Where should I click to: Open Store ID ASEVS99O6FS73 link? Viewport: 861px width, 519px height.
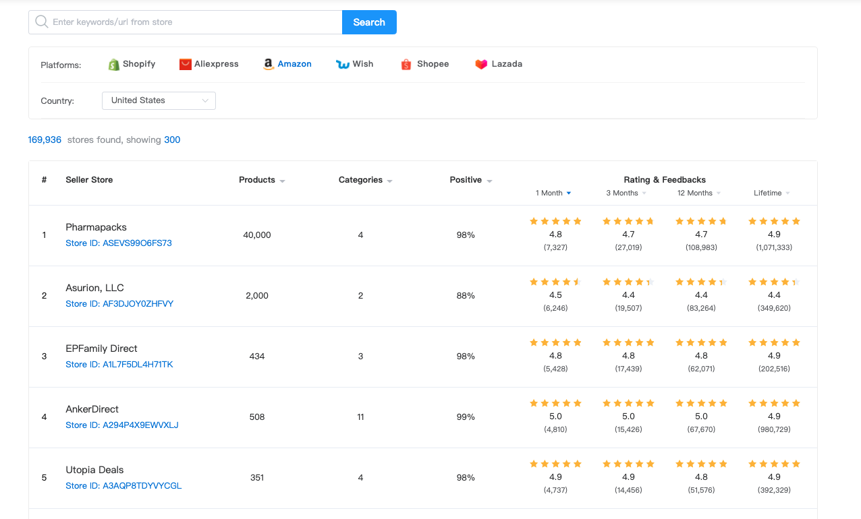(119, 243)
